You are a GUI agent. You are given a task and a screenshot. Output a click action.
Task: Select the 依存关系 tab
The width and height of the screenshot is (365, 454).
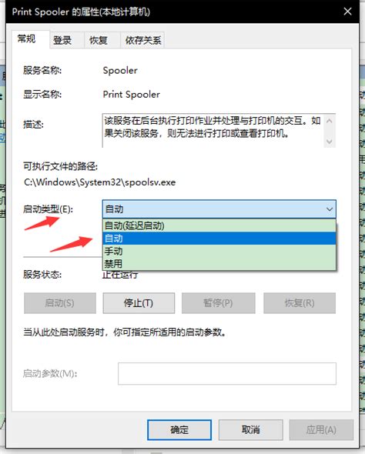tap(142, 40)
